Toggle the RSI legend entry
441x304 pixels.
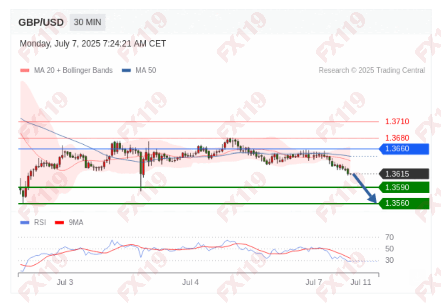[x=33, y=222]
